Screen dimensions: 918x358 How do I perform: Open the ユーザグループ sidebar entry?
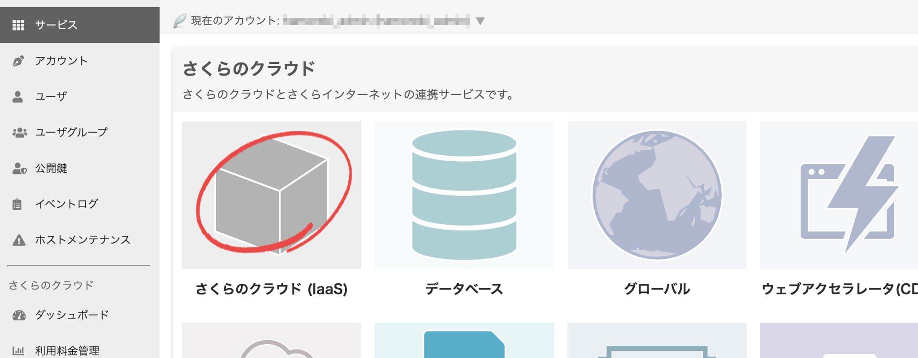[x=80, y=132]
